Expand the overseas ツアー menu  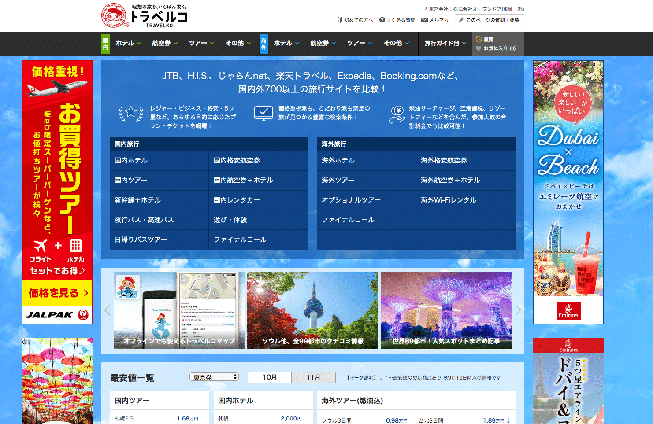[360, 43]
